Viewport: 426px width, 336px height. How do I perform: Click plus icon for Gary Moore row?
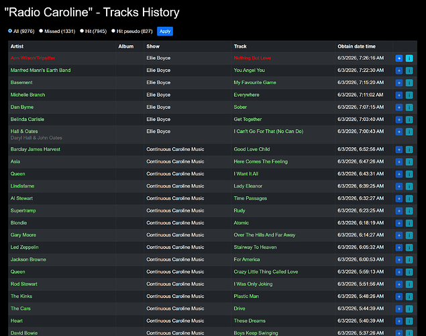tap(399, 235)
